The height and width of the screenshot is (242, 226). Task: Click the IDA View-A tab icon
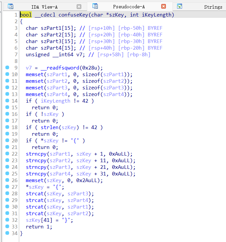point(11,7)
